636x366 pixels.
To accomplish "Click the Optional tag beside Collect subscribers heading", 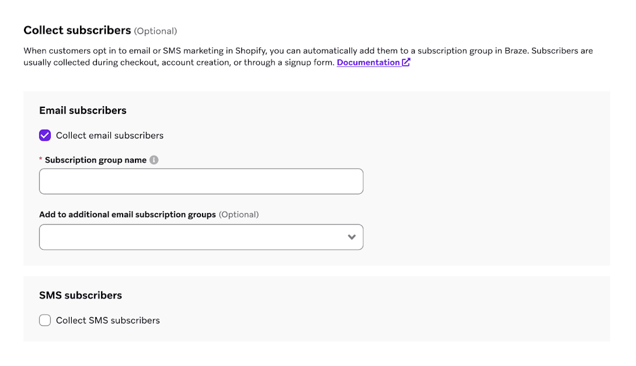I will point(155,31).
